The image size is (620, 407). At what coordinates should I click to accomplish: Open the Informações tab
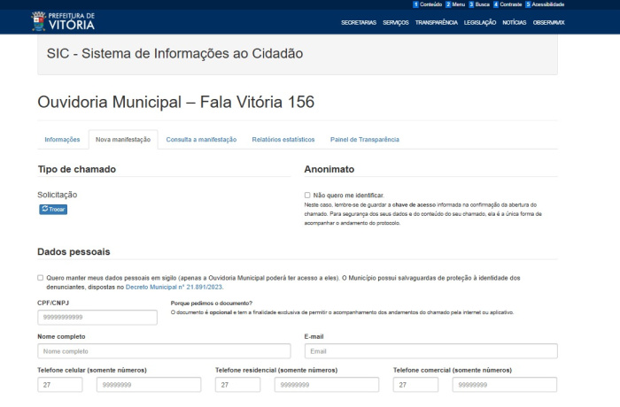click(62, 140)
